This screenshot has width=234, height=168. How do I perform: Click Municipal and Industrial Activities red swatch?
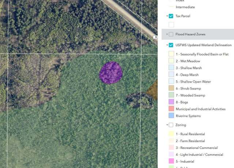tap(171, 109)
